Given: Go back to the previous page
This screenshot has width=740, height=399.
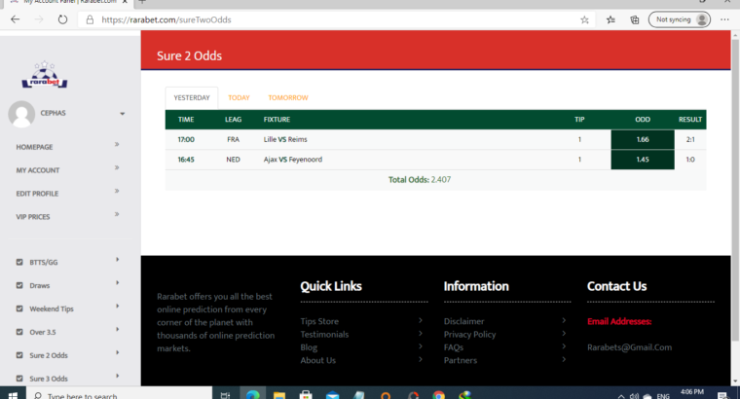Looking at the screenshot, I should [x=16, y=19].
